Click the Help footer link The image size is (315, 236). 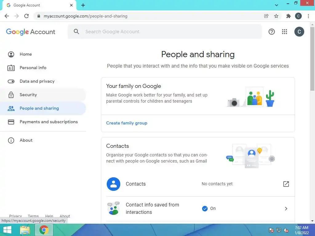[x=49, y=216]
